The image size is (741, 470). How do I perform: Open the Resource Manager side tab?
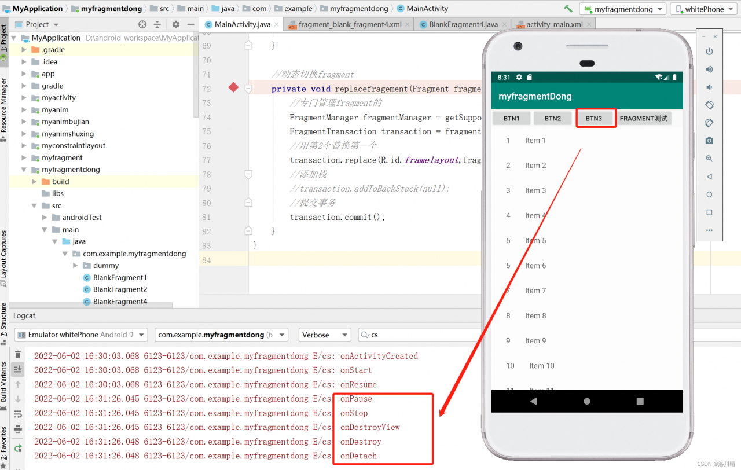coord(4,109)
